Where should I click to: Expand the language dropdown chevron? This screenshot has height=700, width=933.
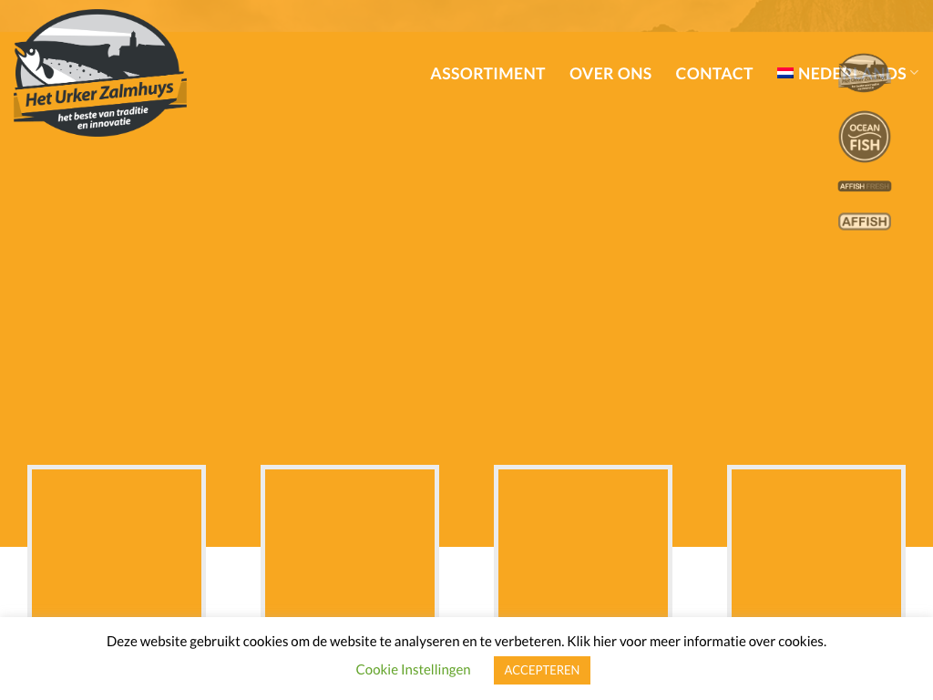(915, 73)
